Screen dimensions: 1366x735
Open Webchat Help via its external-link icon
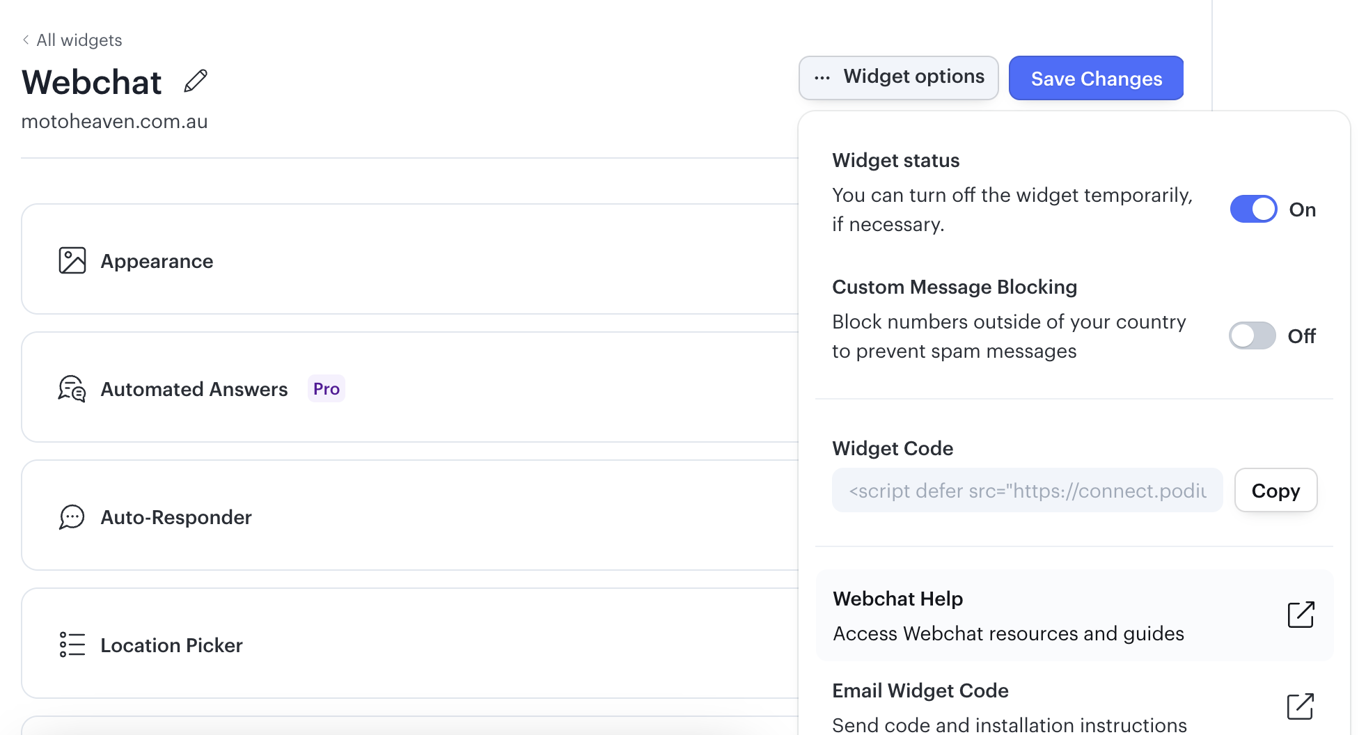pyautogui.click(x=1301, y=615)
